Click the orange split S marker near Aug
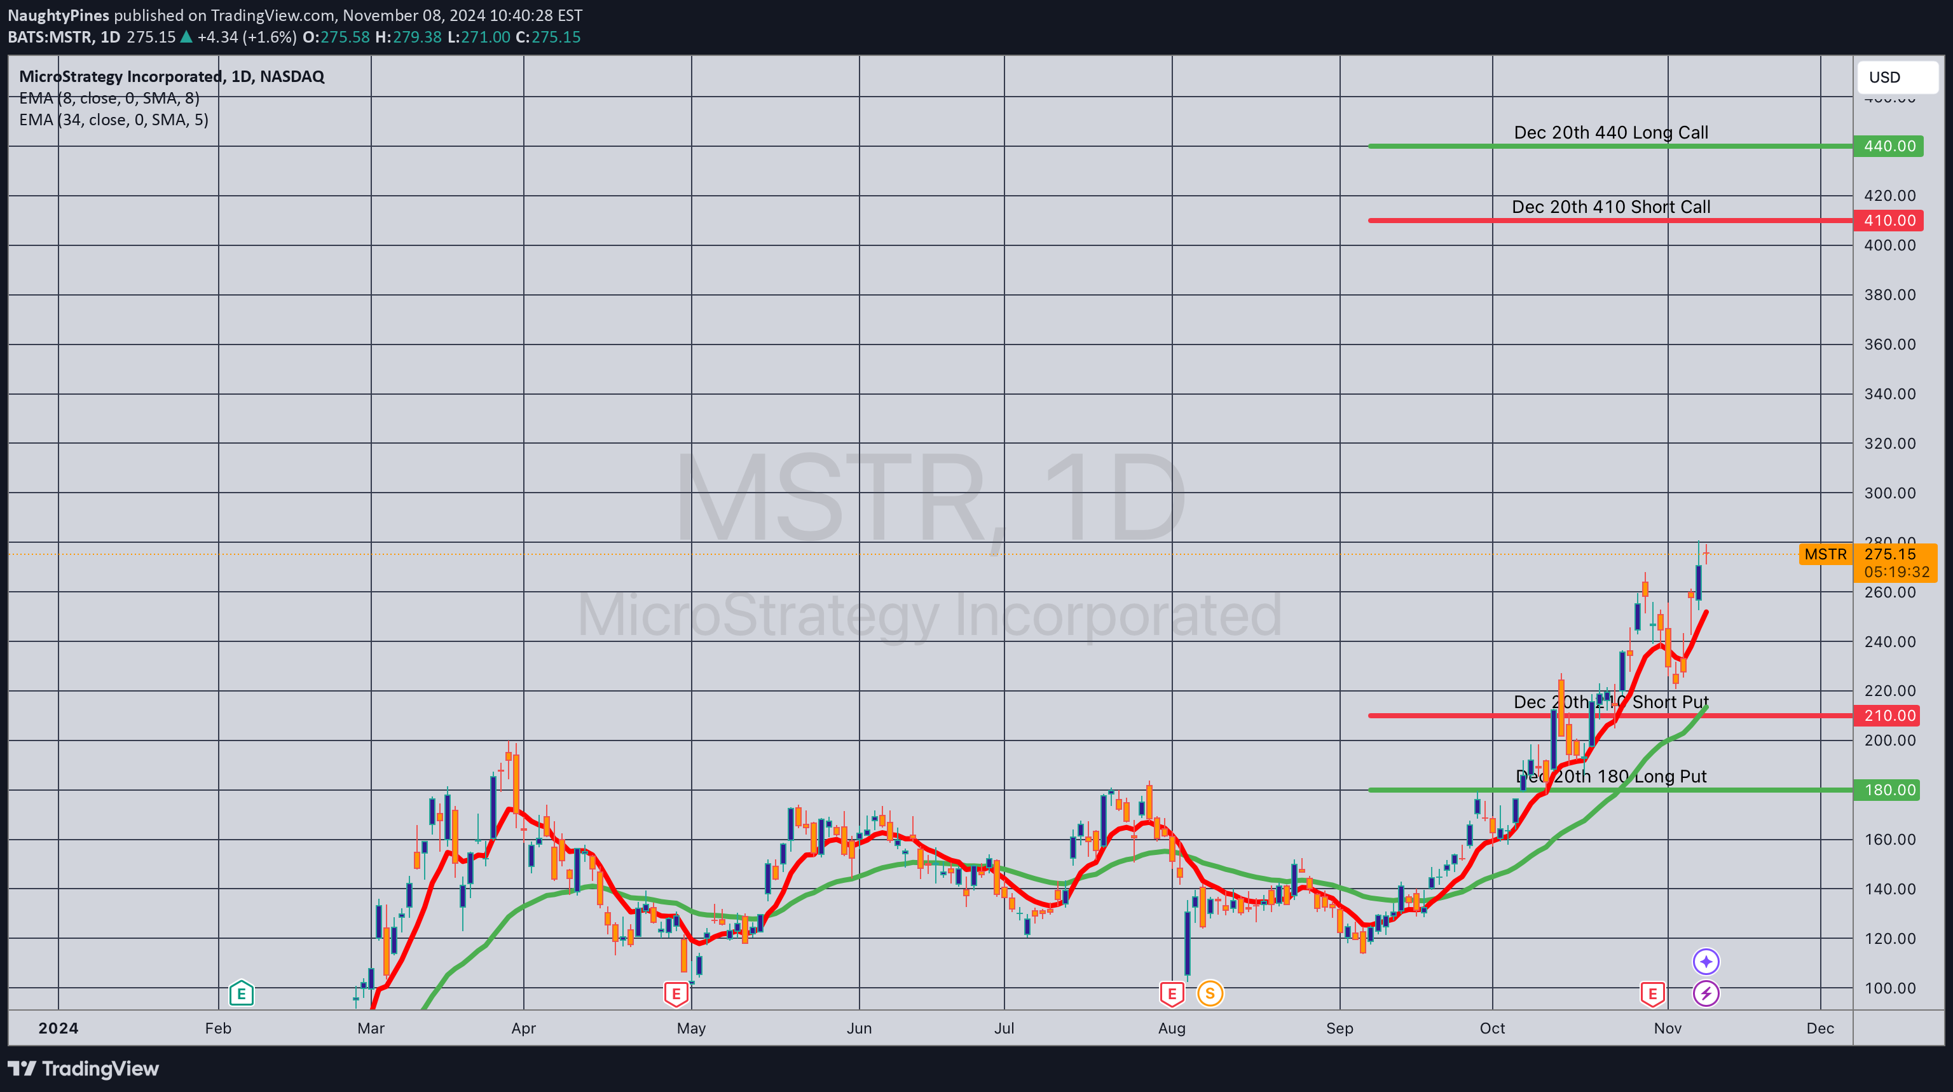 (x=1209, y=993)
